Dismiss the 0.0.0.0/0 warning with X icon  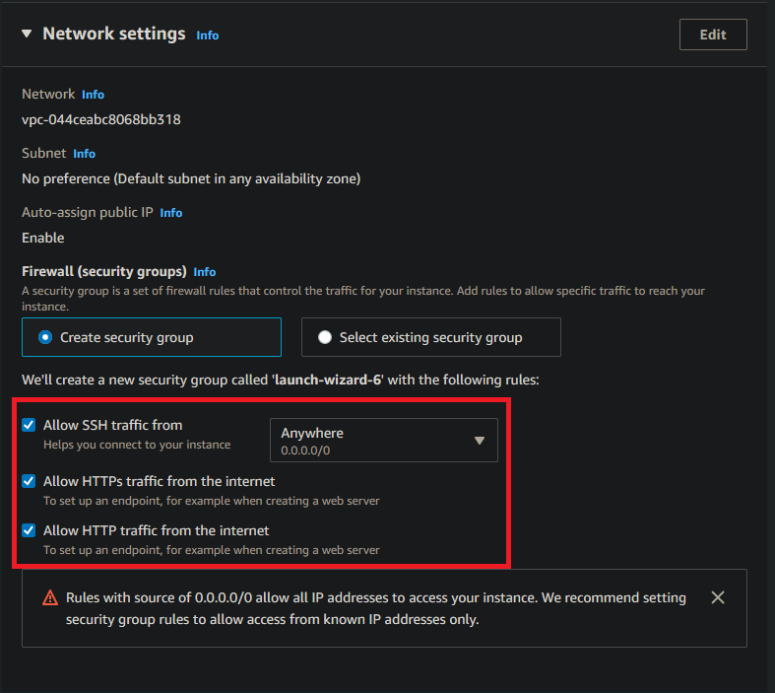[x=718, y=597]
